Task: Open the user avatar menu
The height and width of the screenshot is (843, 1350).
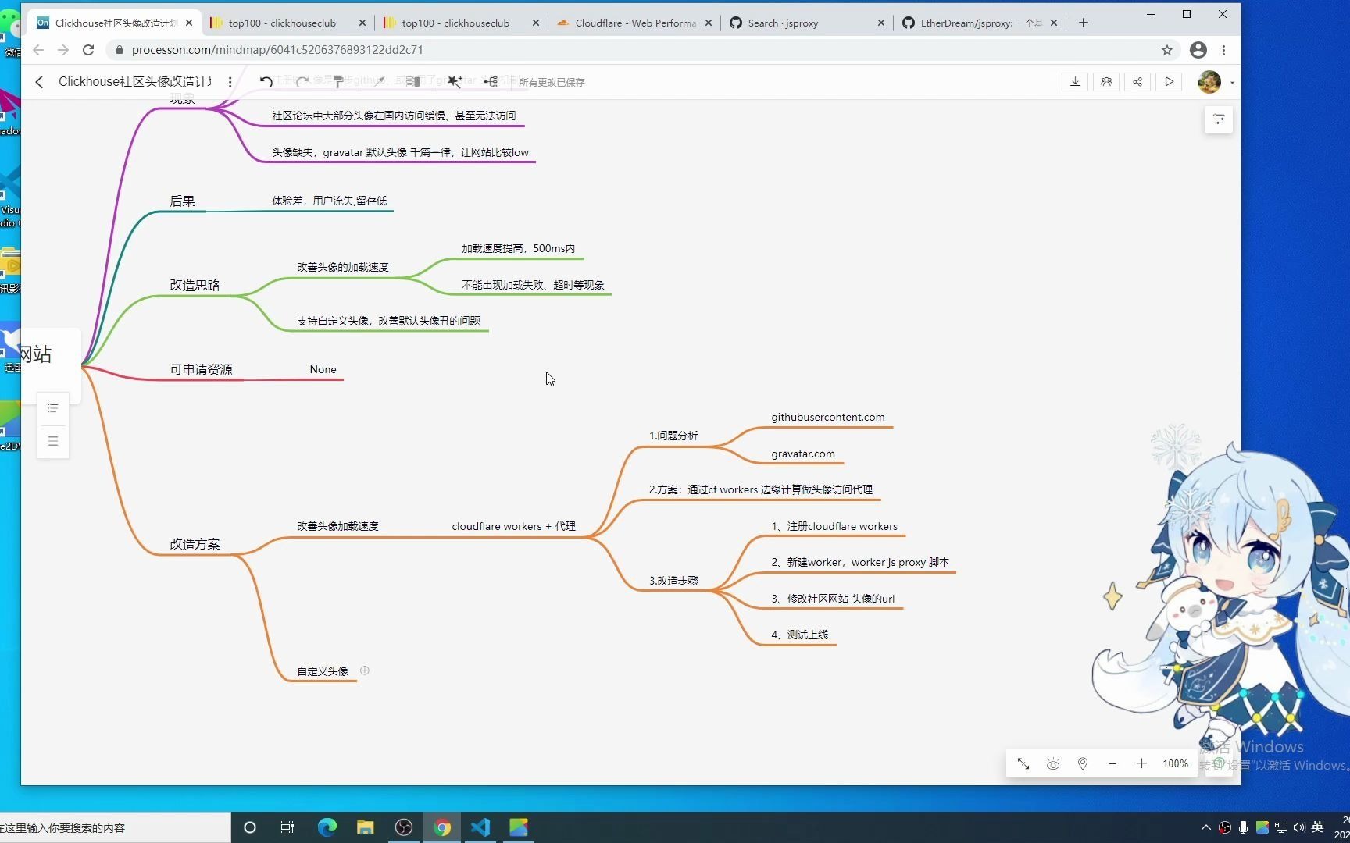Action: (1209, 81)
